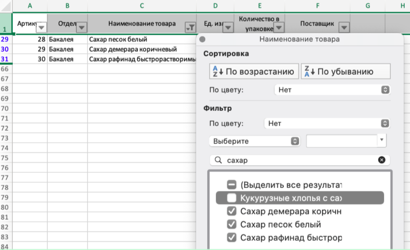Select row 1 header
410x250 pixels.
click(x=6, y=23)
